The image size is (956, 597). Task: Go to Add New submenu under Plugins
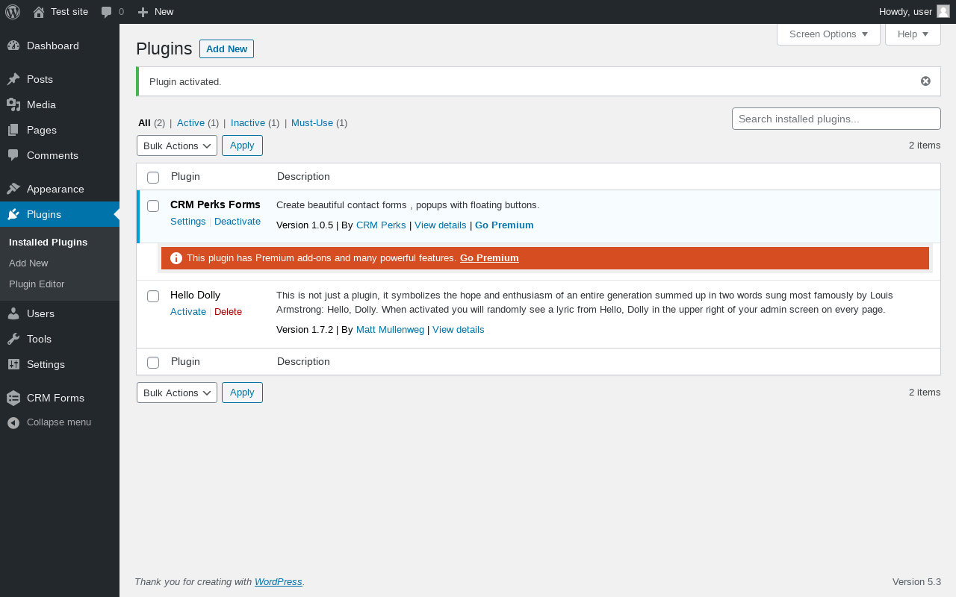click(x=28, y=263)
